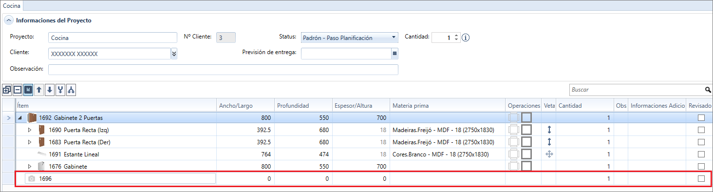
Task: Click the expand all items toolbar icon
Action: pos(7,90)
